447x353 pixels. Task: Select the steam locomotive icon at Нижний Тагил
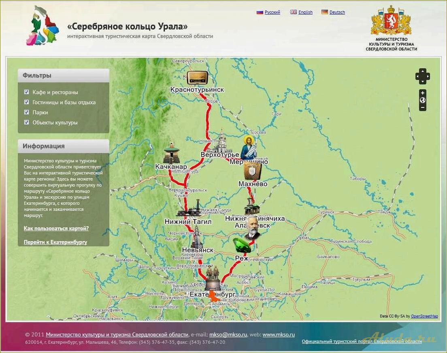(x=188, y=209)
